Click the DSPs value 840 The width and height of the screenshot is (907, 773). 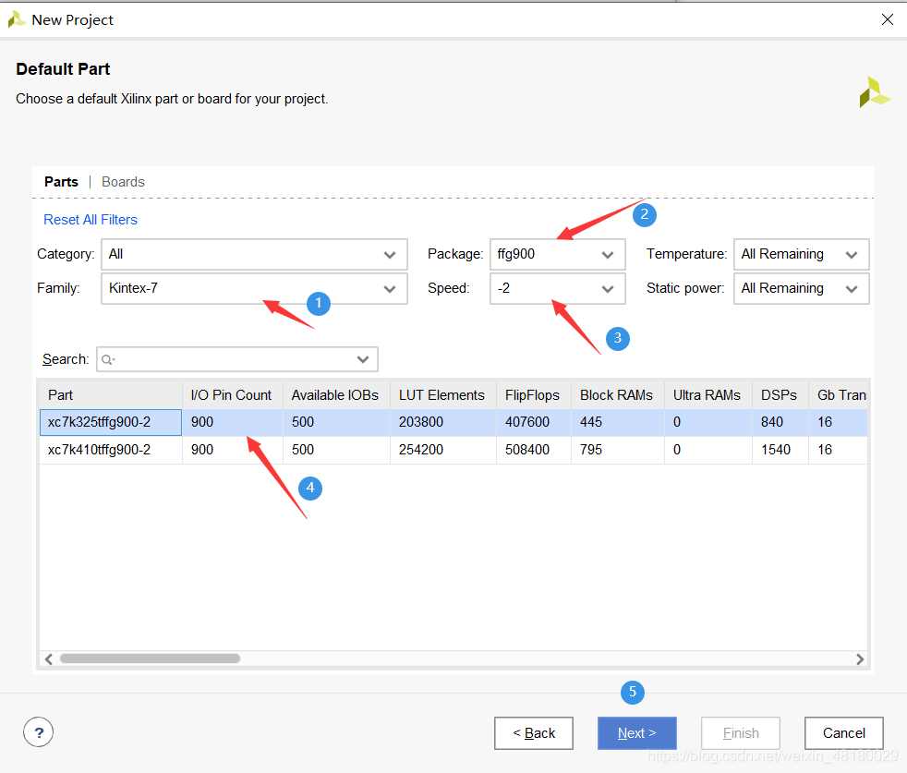pos(771,422)
